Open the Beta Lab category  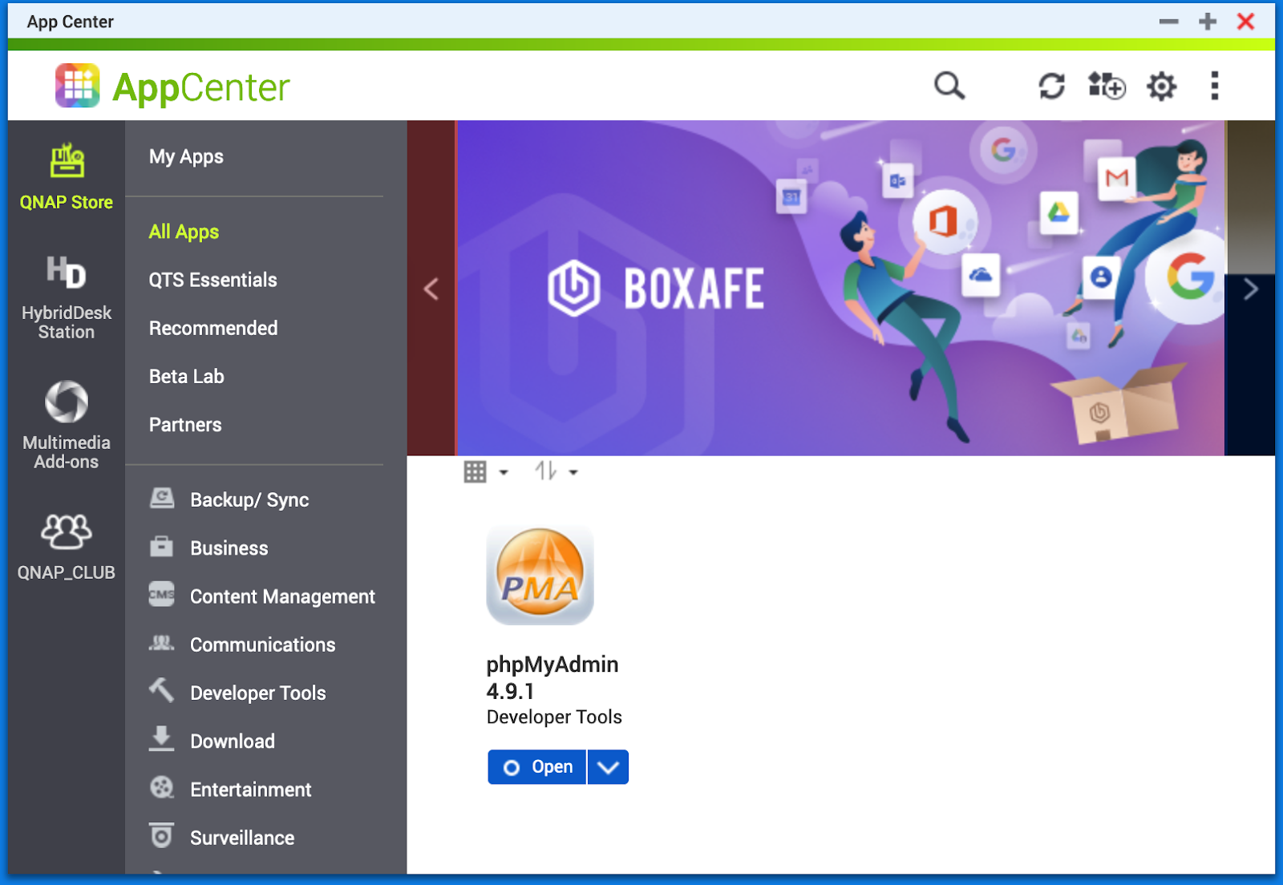tap(186, 377)
